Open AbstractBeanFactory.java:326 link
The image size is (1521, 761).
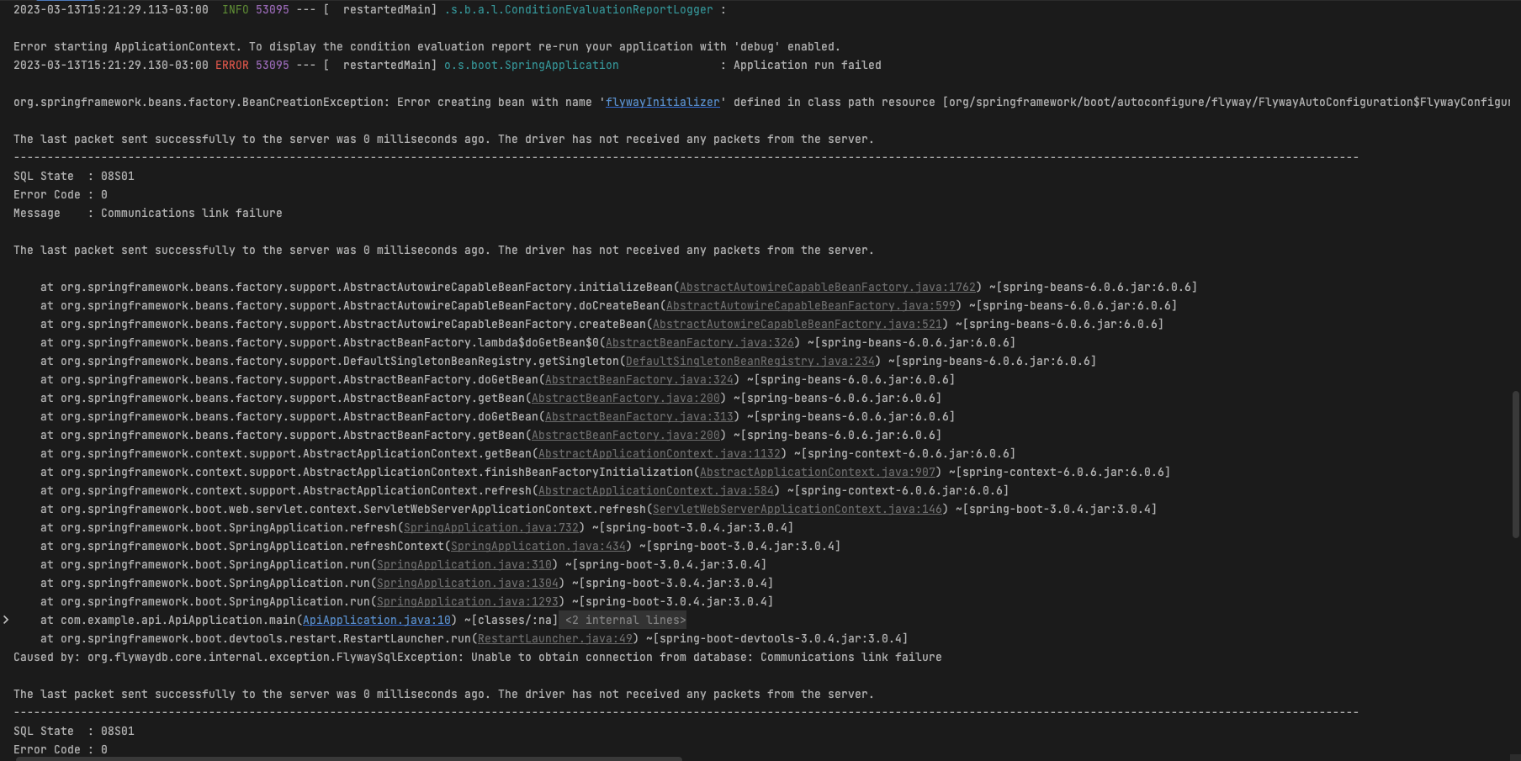point(700,342)
